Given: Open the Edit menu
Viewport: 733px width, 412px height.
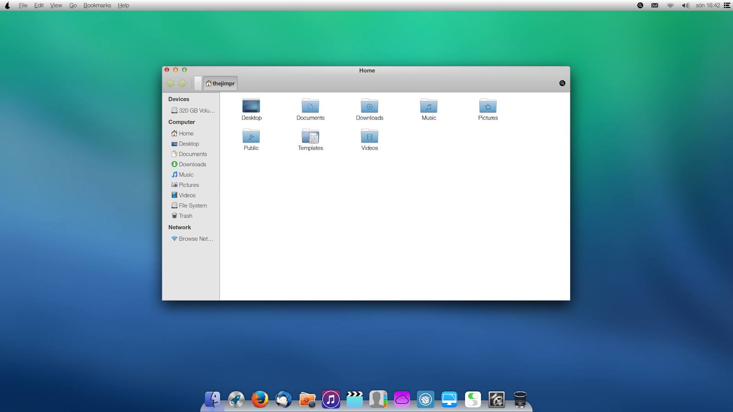Looking at the screenshot, I should click(x=39, y=5).
